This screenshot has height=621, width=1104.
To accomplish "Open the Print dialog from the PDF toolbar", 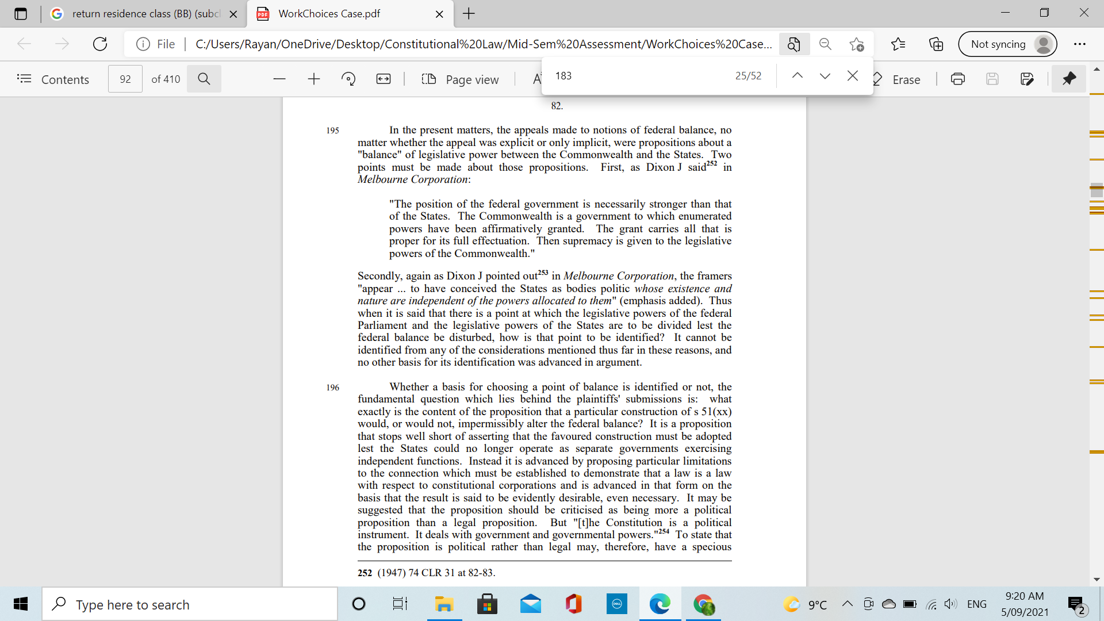I will 958,79.
